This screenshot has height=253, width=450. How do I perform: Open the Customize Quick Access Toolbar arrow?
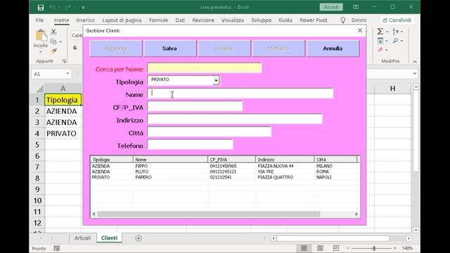point(83,8)
